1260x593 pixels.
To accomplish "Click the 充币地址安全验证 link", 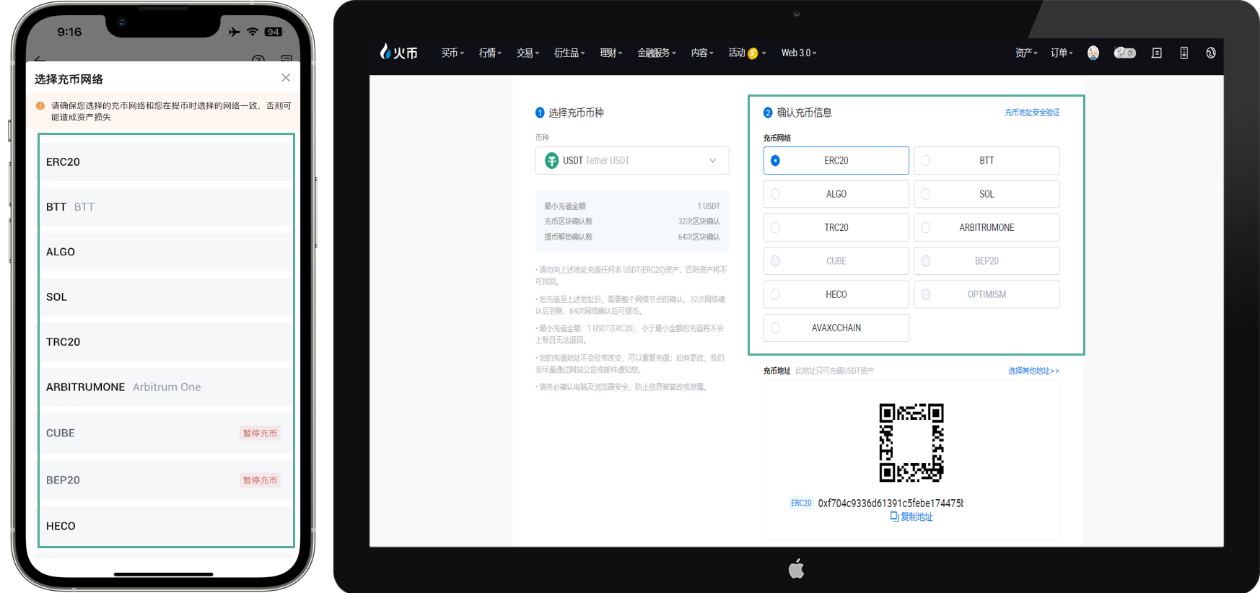I will coord(1032,113).
